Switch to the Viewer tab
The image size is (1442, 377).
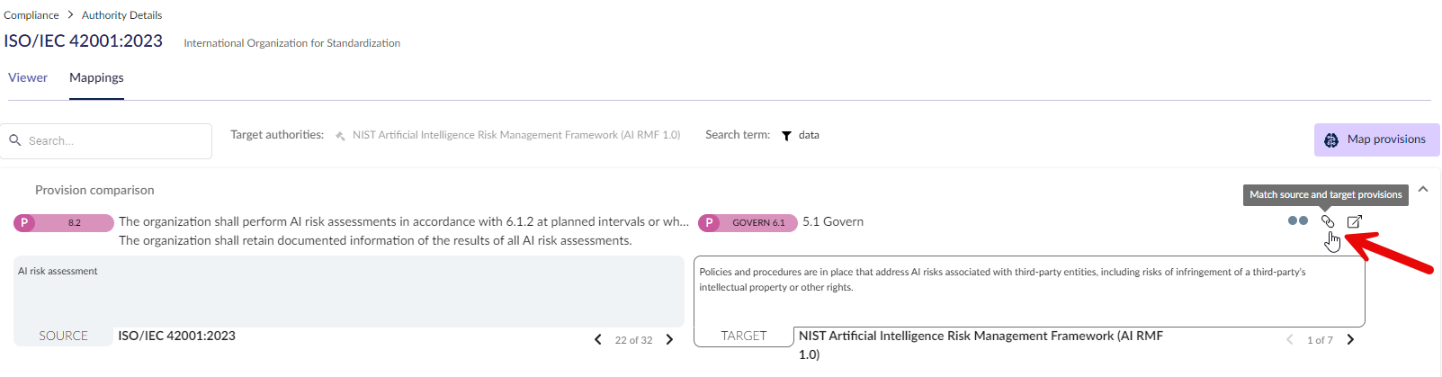[28, 77]
